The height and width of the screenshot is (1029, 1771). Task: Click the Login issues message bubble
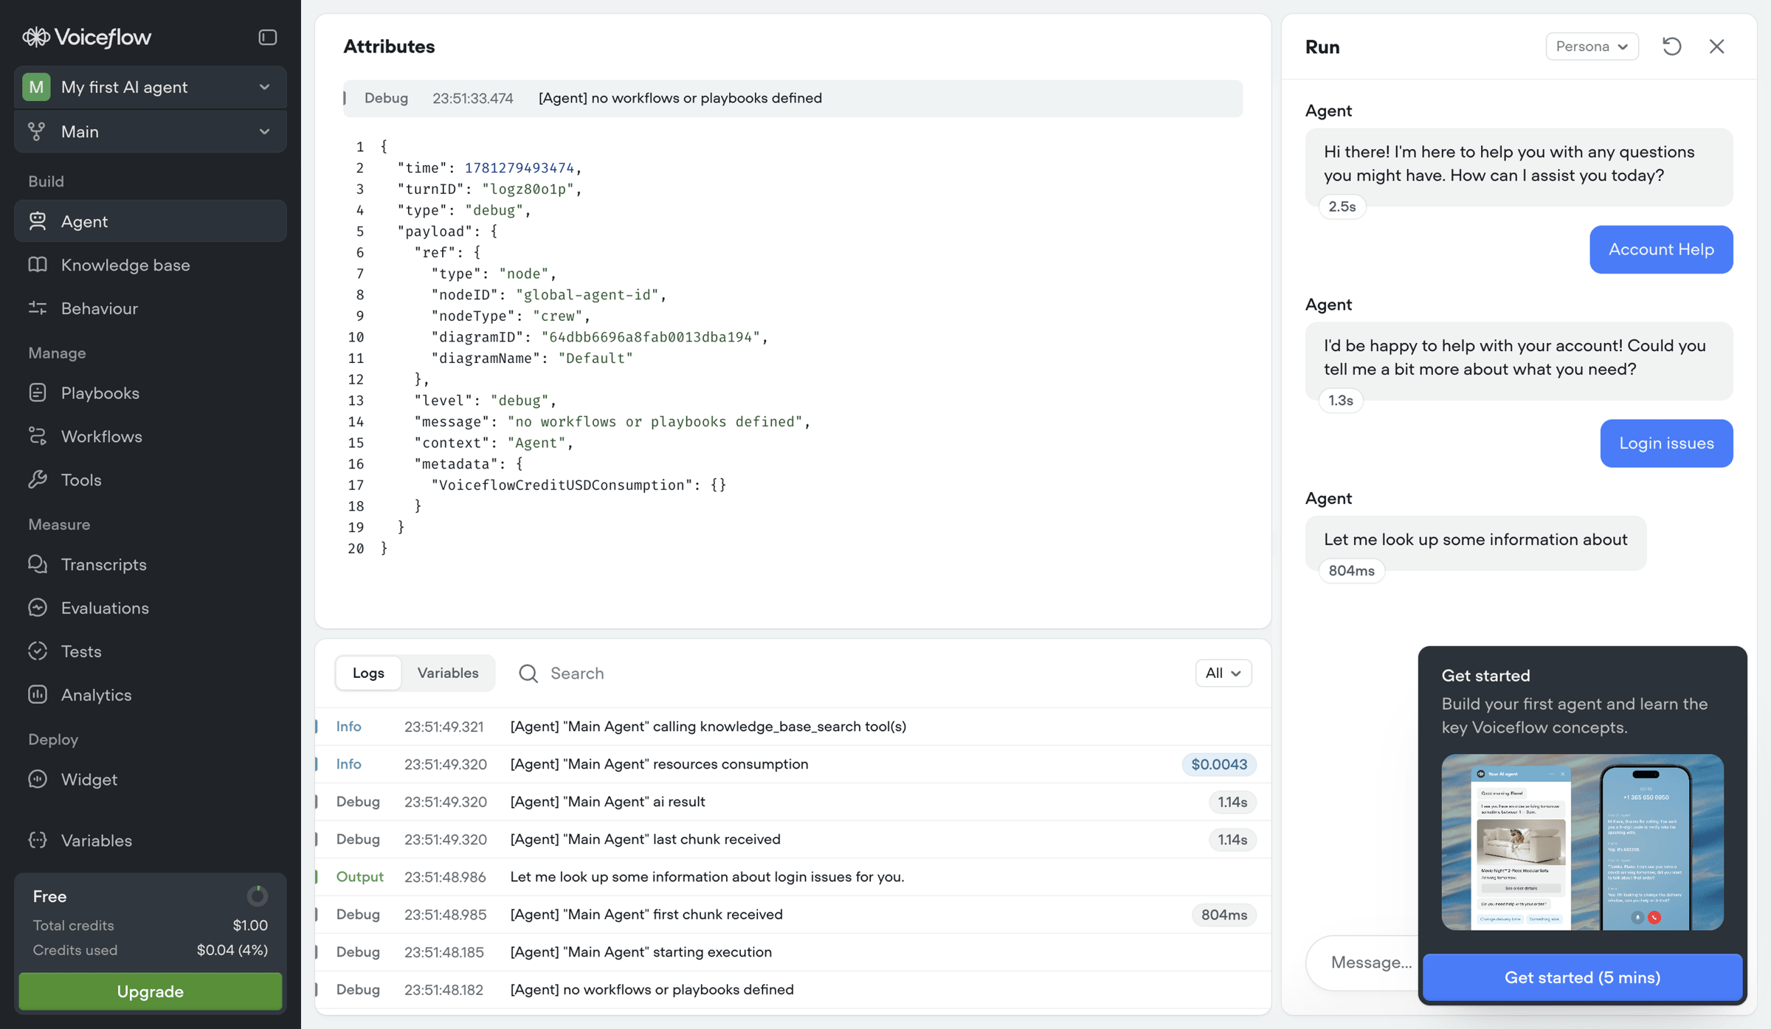click(1666, 443)
